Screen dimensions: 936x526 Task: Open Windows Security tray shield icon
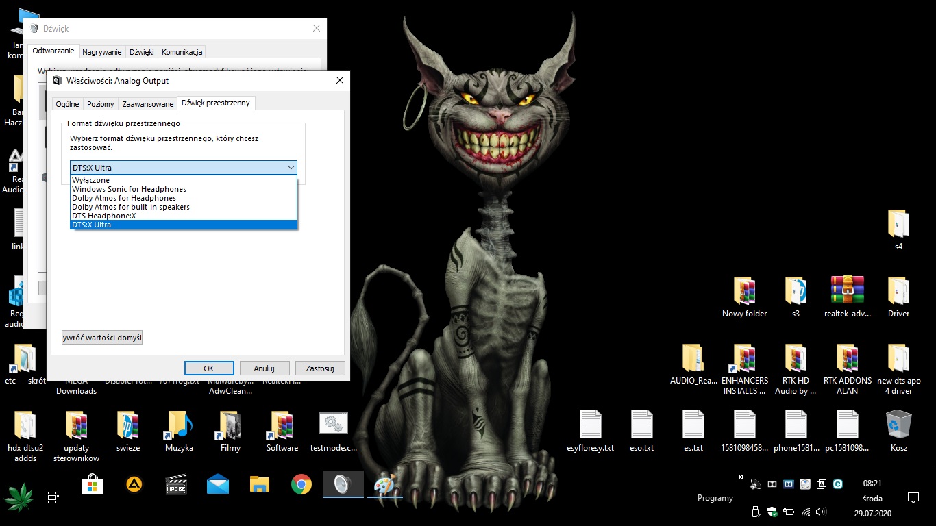pos(772,512)
